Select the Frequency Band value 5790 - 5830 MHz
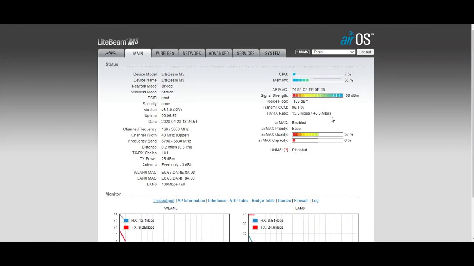Image resolution: width=474 pixels, height=266 pixels. (176, 141)
